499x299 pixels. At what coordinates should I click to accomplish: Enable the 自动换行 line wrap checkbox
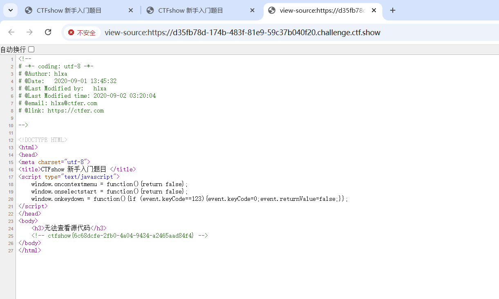[31, 49]
